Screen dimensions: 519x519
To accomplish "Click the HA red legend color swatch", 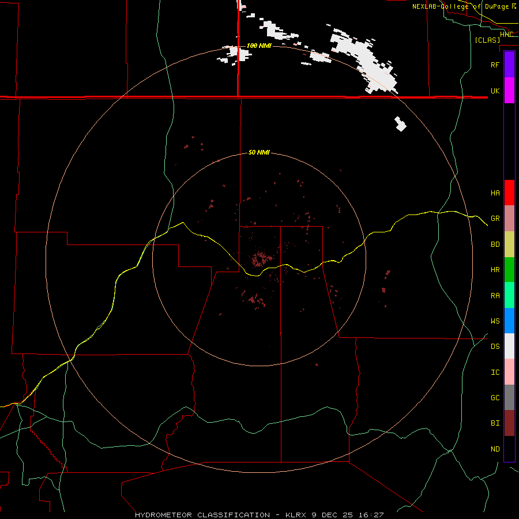I will (509, 193).
